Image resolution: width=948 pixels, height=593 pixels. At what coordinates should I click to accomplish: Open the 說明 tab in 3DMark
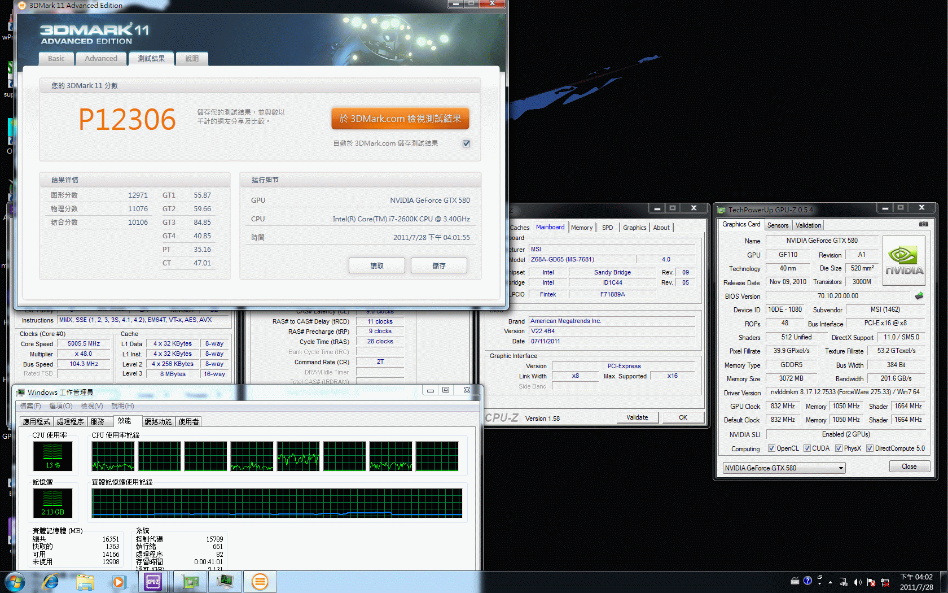pyautogui.click(x=192, y=59)
